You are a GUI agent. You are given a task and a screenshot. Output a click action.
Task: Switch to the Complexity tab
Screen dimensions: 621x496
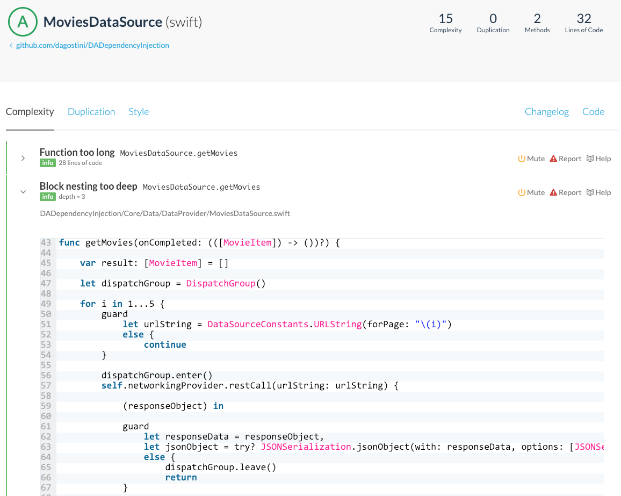tap(30, 112)
